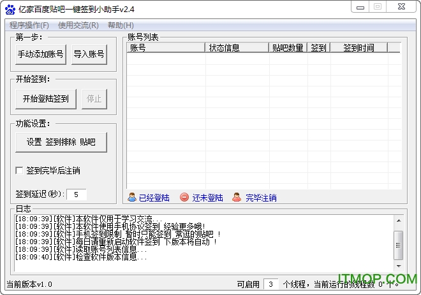Screen dimensions: 421x295
Task: Sort by the 状态信息 column header
Action: 237,48
